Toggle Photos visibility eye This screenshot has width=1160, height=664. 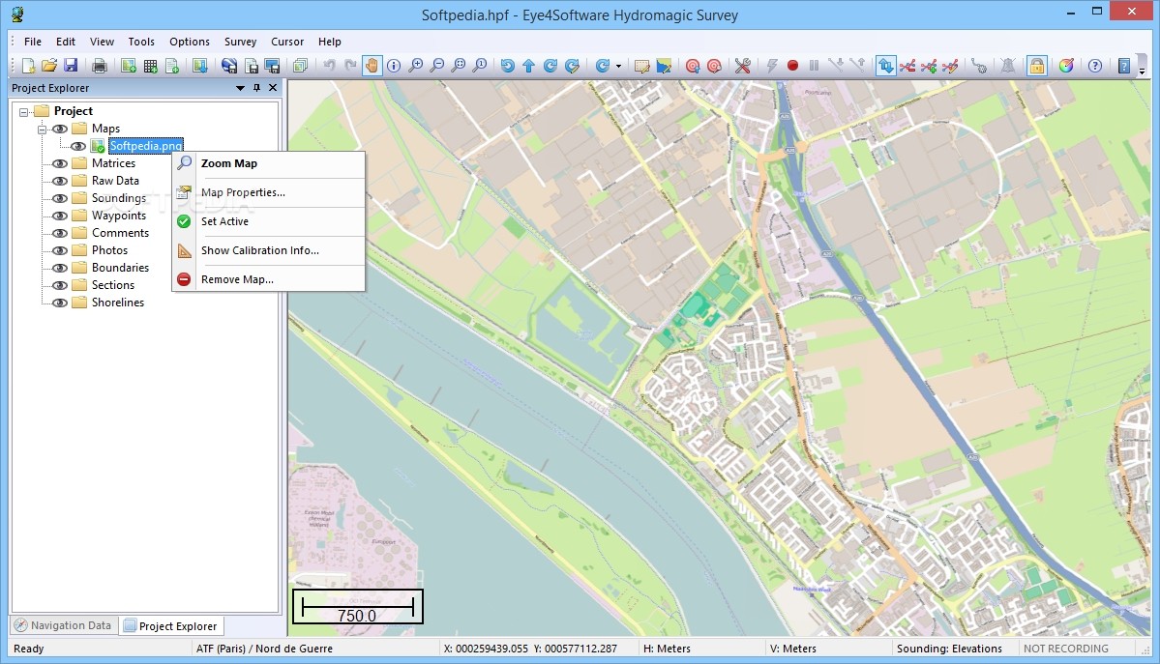60,250
